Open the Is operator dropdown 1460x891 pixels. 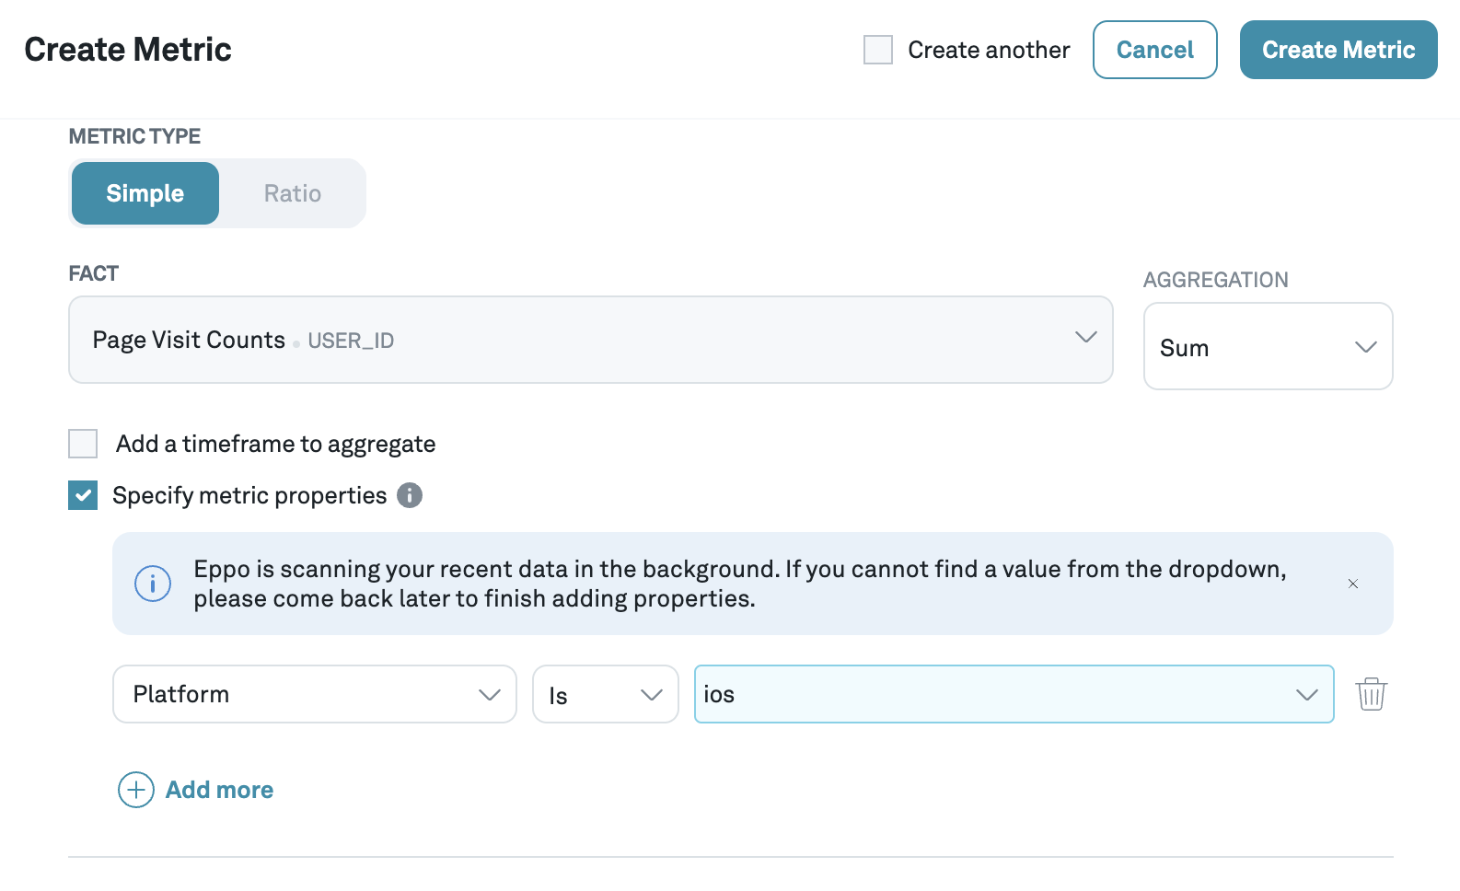tap(653, 694)
